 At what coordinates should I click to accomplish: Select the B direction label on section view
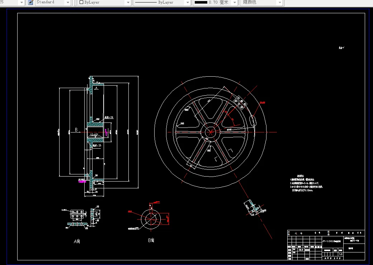click(76, 130)
